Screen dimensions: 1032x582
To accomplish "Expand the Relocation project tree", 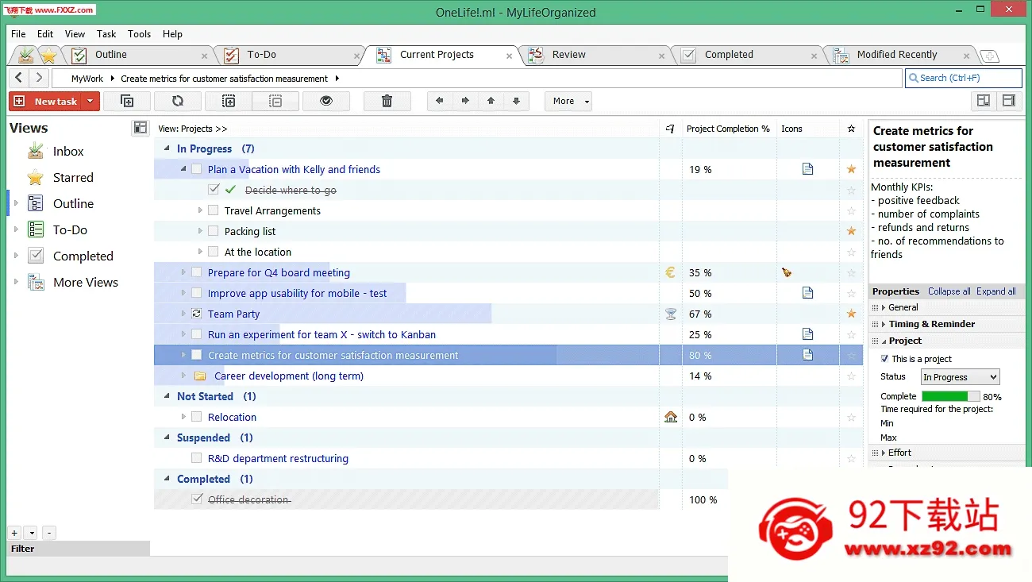I will 183,417.
